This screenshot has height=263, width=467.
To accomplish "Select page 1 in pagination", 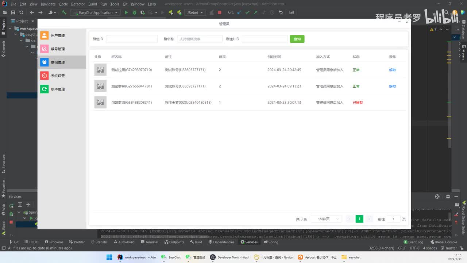I will coord(359,219).
